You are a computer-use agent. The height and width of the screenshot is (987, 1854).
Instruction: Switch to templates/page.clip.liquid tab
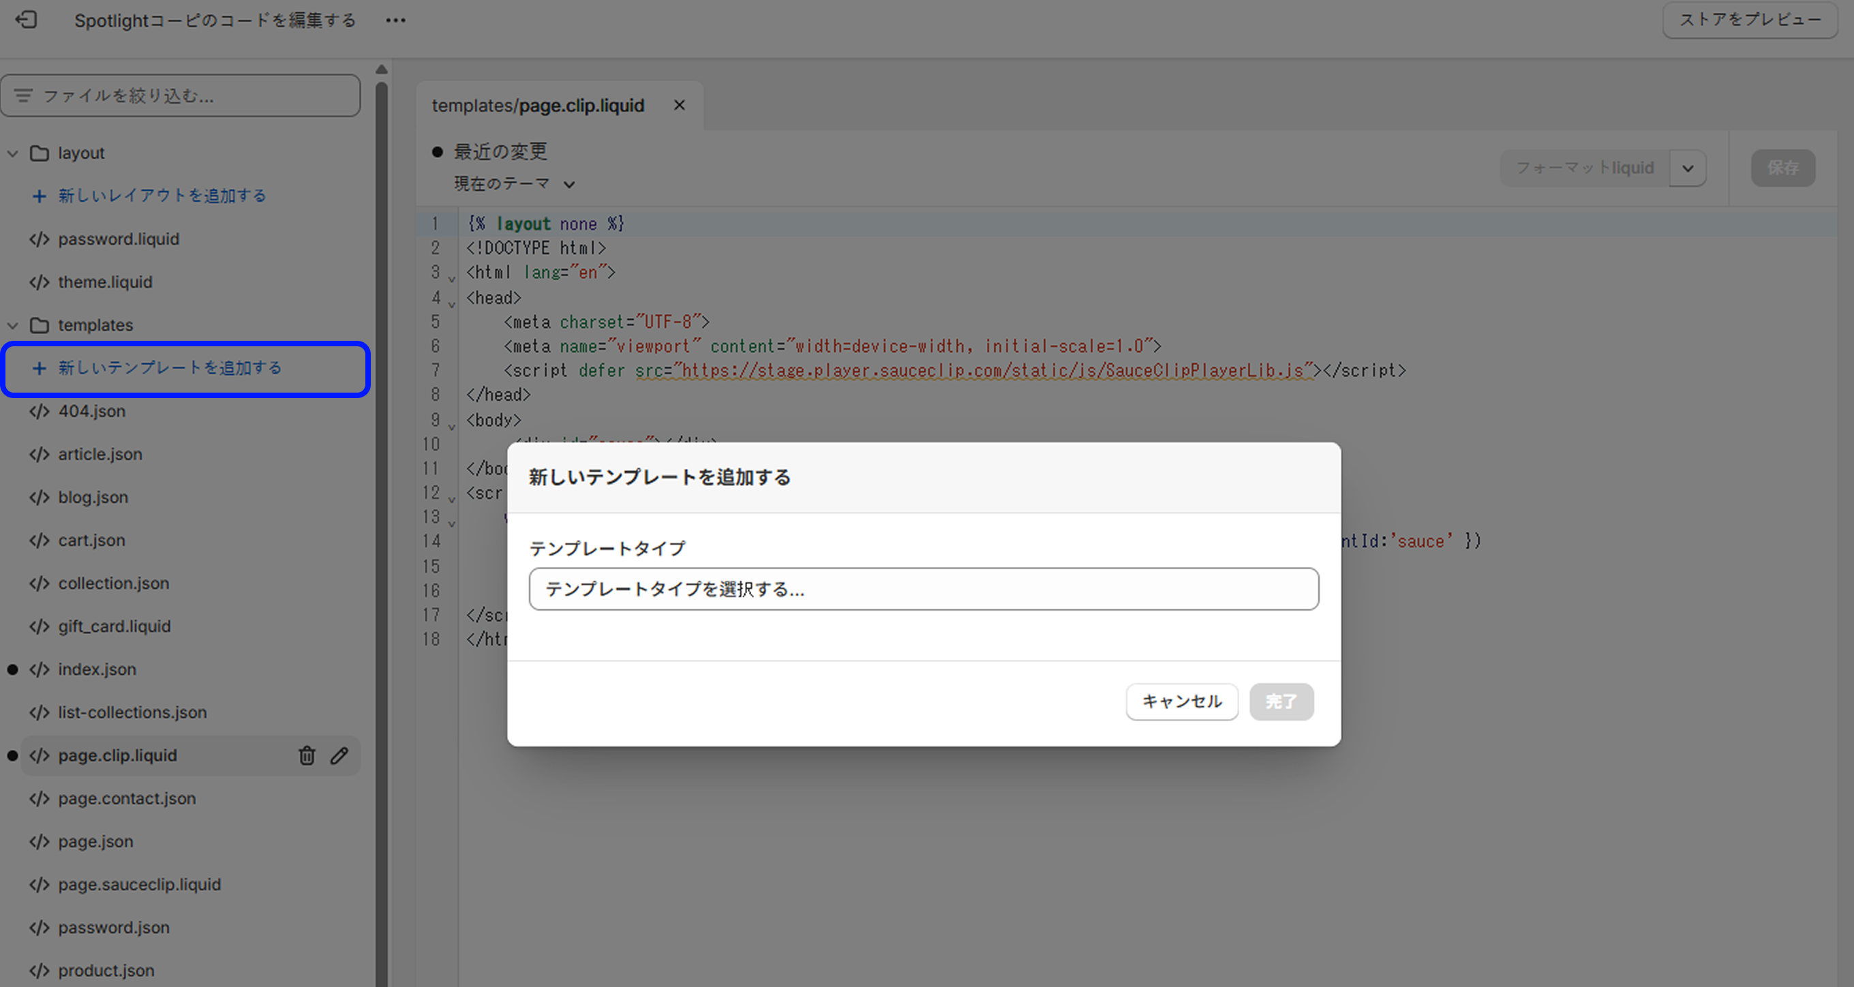(x=538, y=106)
